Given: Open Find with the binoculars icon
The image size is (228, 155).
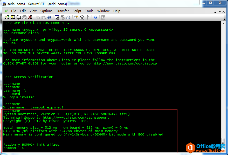Looking at the screenshot, I should pyautogui.click(x=49, y=17).
